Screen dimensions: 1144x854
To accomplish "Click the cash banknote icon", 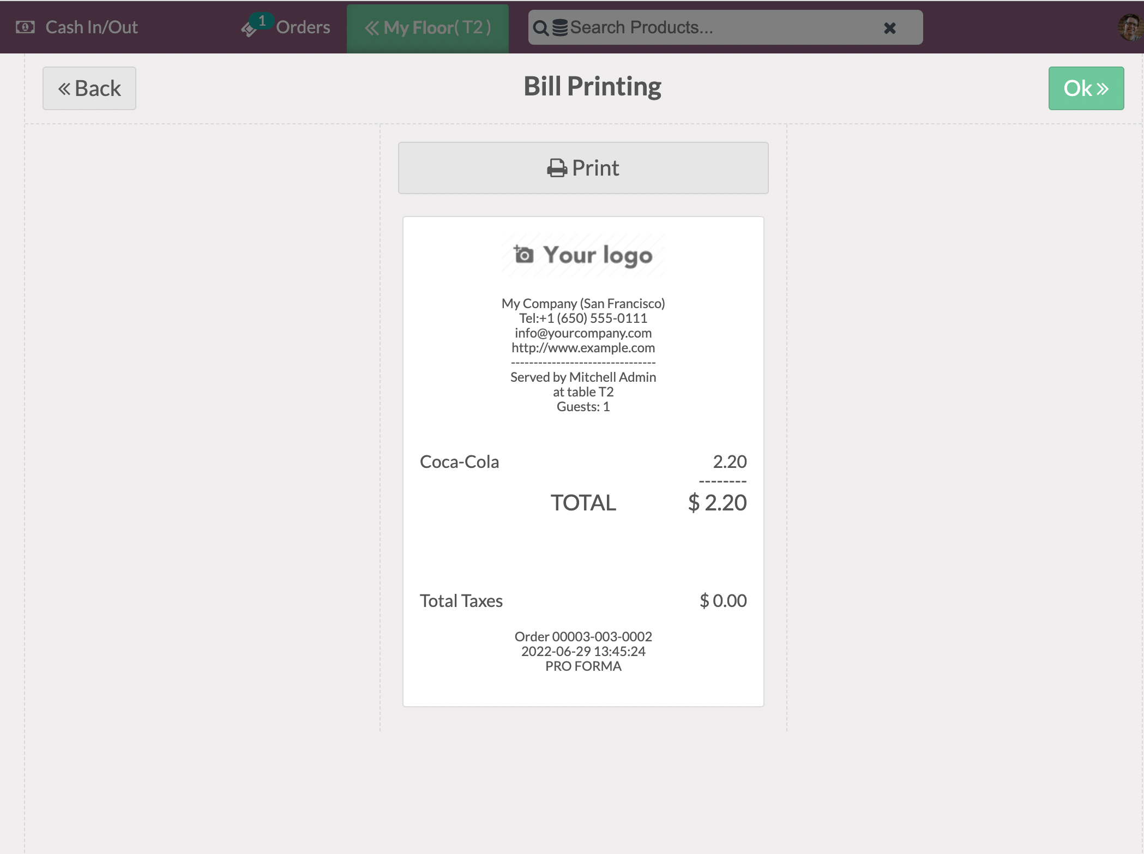I will pyautogui.click(x=25, y=27).
